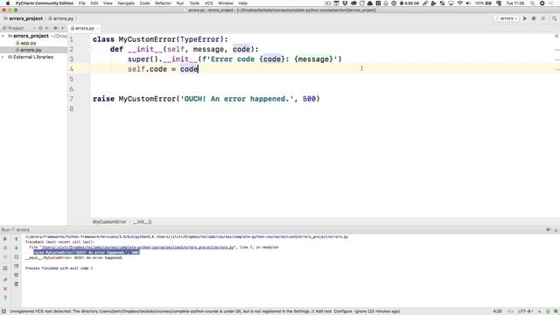This screenshot has height=315, width=560.
Task: Open the VCS menu
Action: click(x=208, y=3)
